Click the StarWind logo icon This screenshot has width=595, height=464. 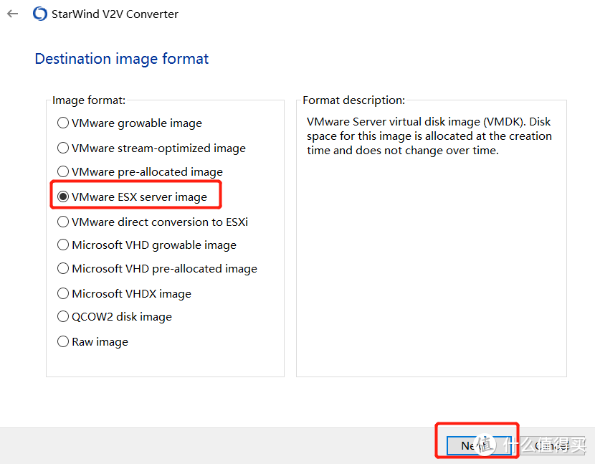[x=40, y=14]
